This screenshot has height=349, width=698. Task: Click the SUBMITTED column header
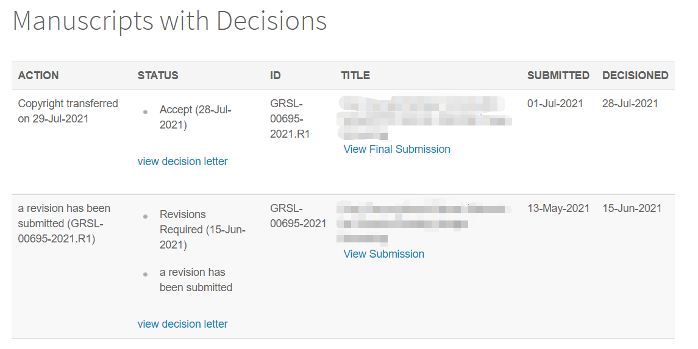(558, 76)
